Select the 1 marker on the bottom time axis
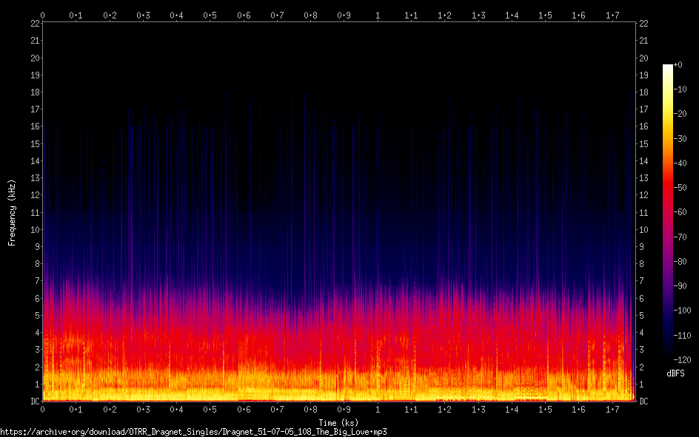 pyautogui.click(x=378, y=409)
